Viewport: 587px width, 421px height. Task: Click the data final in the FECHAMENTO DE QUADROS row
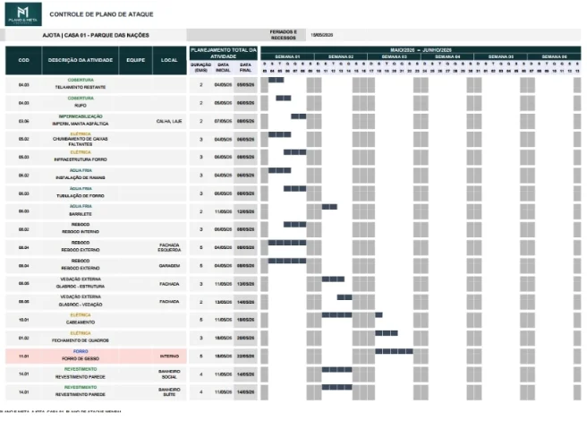245,338
